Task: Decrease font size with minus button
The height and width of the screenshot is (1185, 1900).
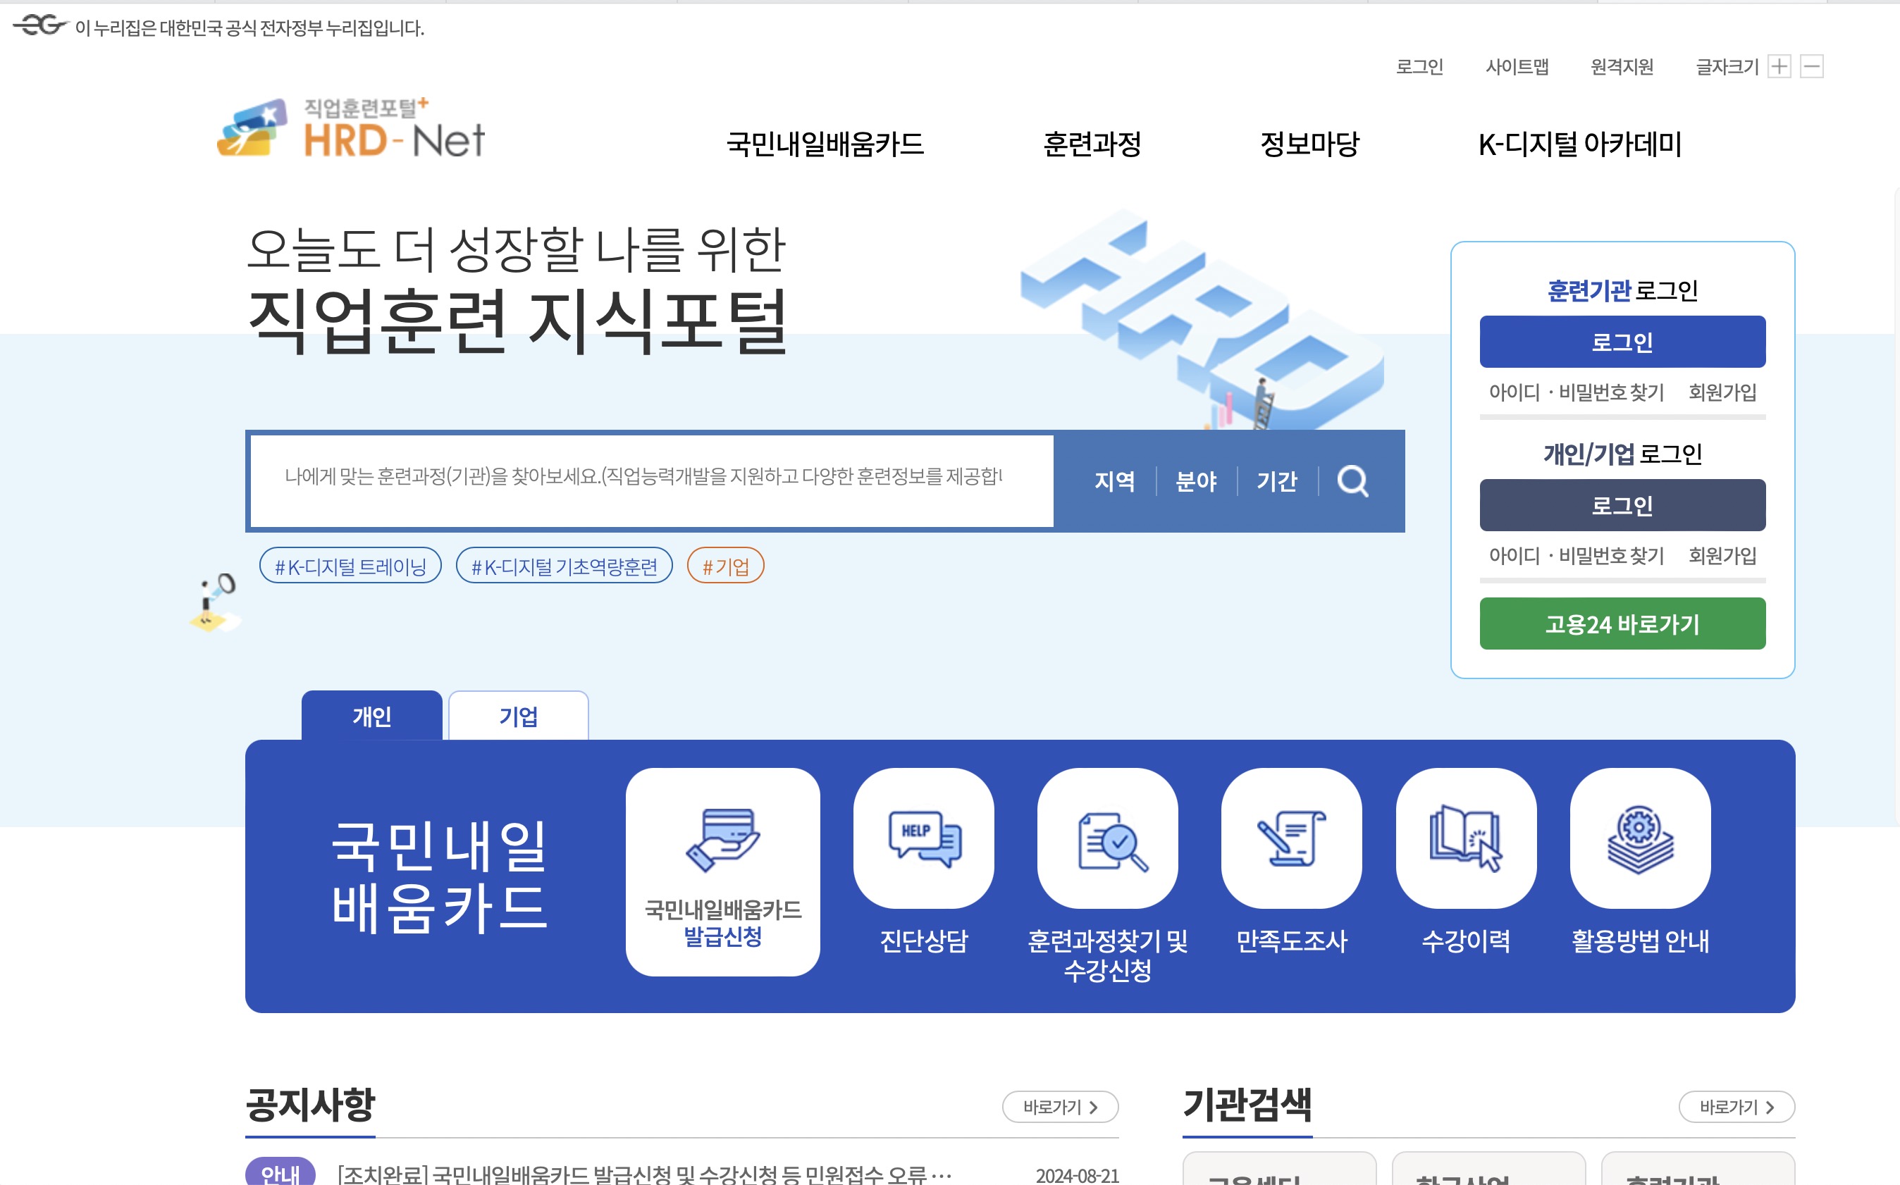Action: point(1811,67)
